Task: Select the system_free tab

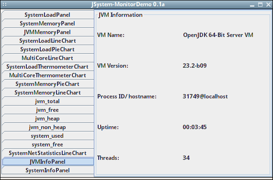Action: [x=48, y=144]
